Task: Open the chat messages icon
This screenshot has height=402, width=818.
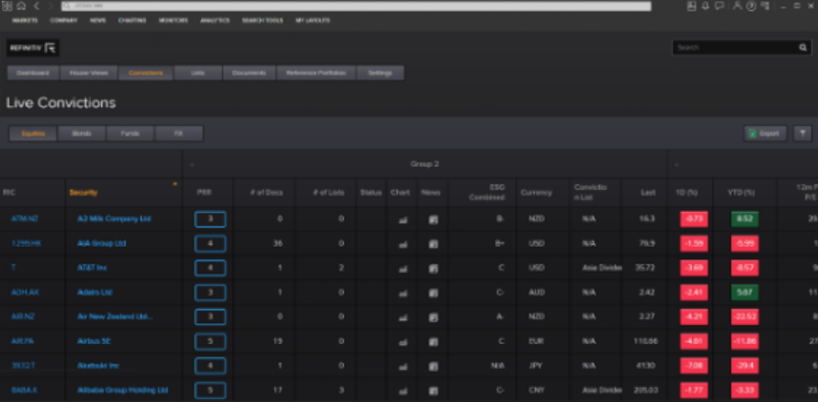Action: point(719,6)
